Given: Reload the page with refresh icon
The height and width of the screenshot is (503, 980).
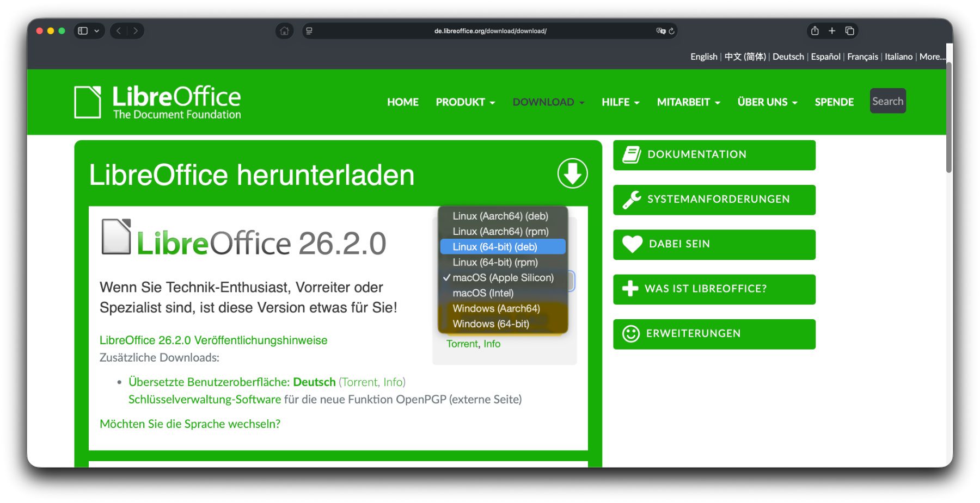Looking at the screenshot, I should coord(672,31).
